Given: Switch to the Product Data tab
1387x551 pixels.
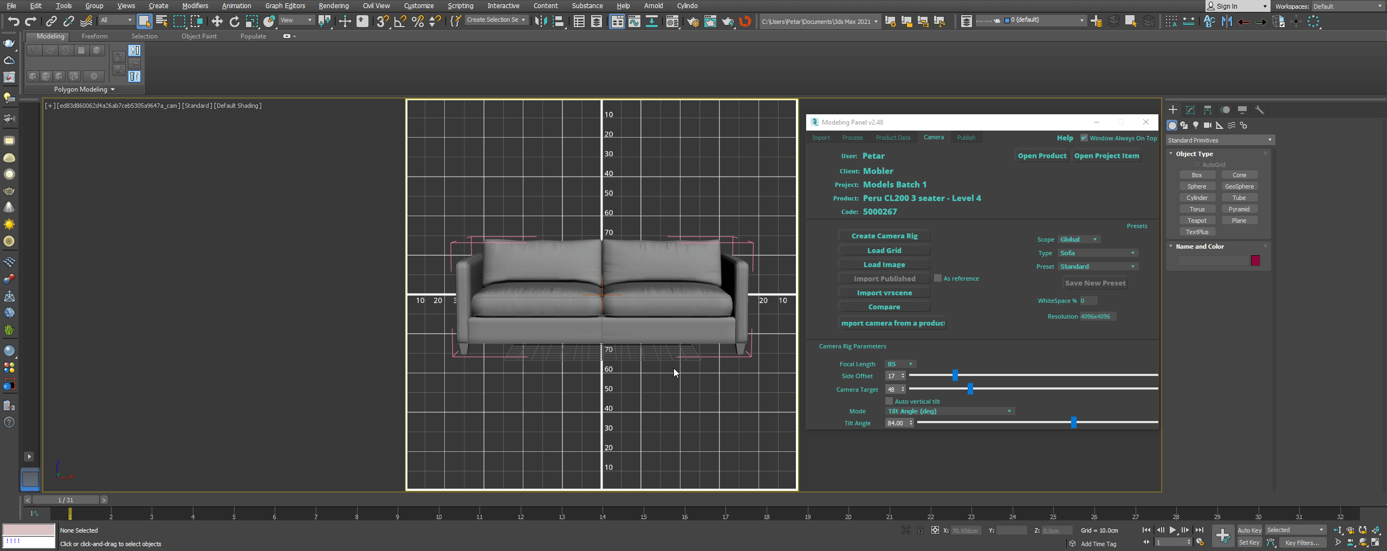Looking at the screenshot, I should [893, 138].
